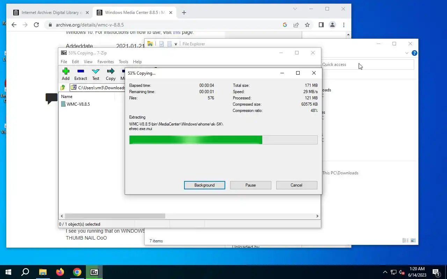Bookmark this page with the star icon
Image resolution: width=447 pixels, height=279 pixels.
(307, 25)
